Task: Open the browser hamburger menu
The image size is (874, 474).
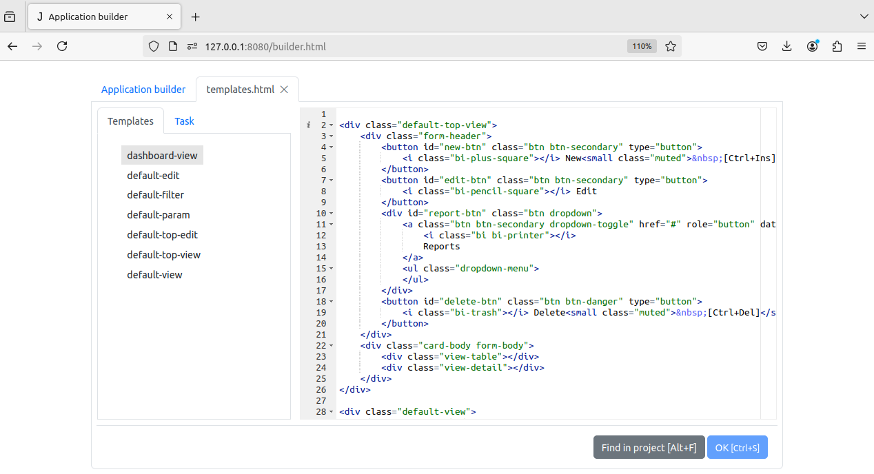Action: (x=861, y=46)
